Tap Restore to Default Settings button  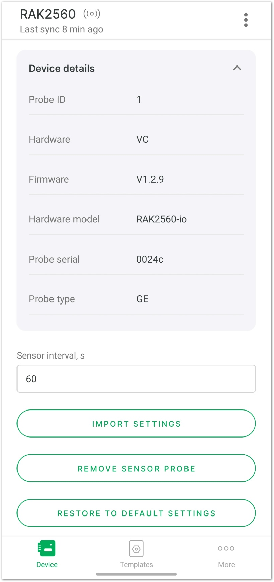[x=136, y=513]
